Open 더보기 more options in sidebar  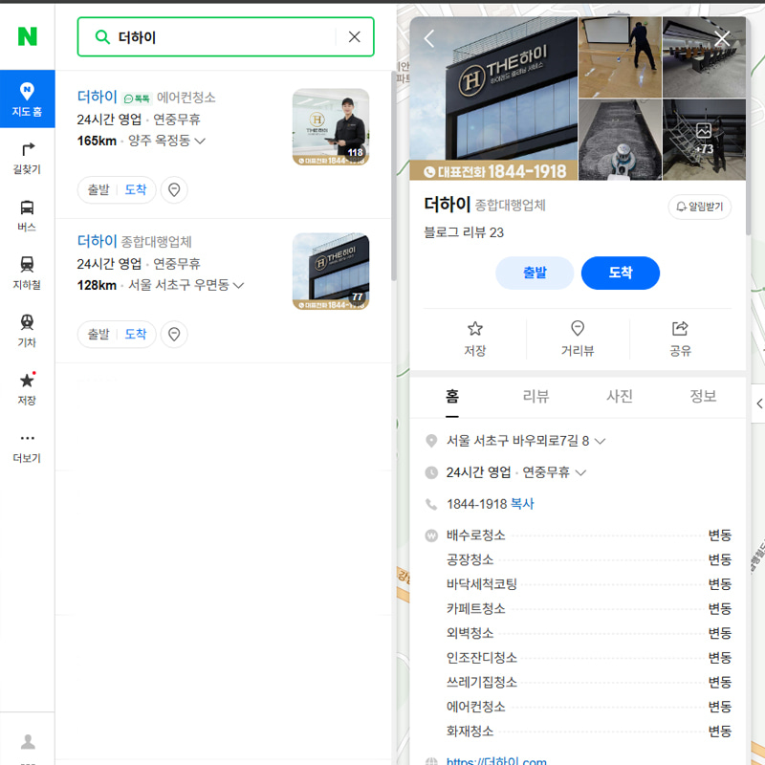click(x=28, y=447)
